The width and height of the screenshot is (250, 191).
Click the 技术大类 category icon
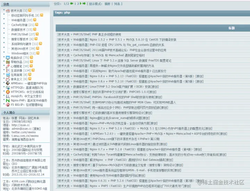click(x=8, y=11)
